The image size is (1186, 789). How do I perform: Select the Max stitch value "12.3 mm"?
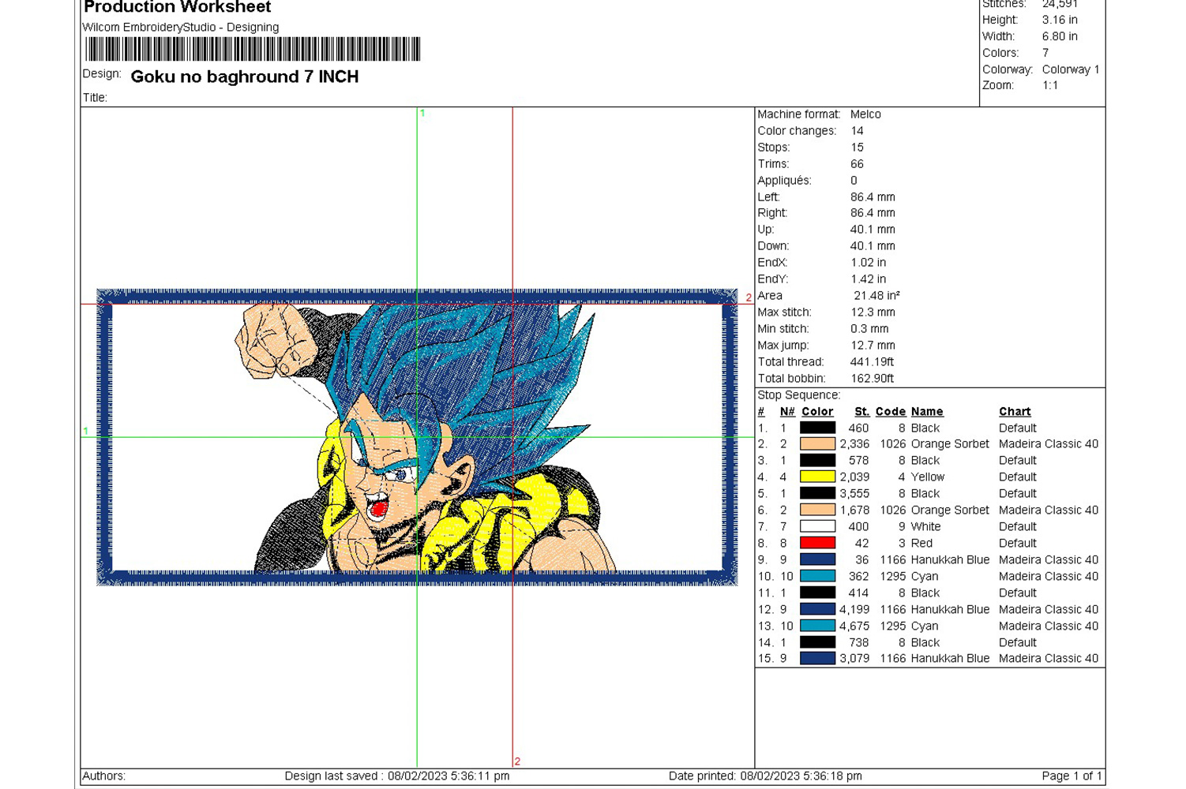point(873,312)
